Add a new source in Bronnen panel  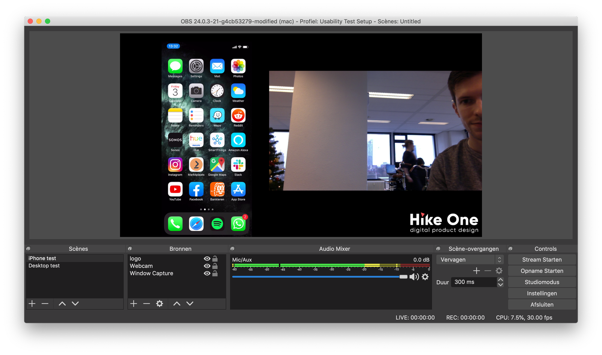(x=134, y=303)
